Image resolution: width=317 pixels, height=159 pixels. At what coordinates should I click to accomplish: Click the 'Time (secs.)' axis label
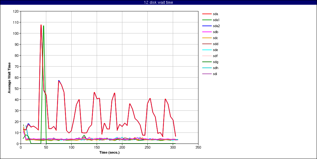[x=110, y=153]
